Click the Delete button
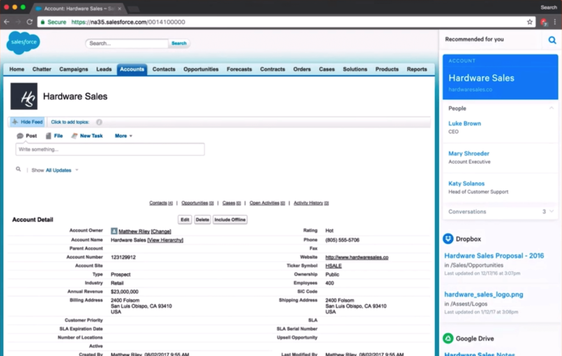This screenshot has height=356, width=562. pos(203,219)
